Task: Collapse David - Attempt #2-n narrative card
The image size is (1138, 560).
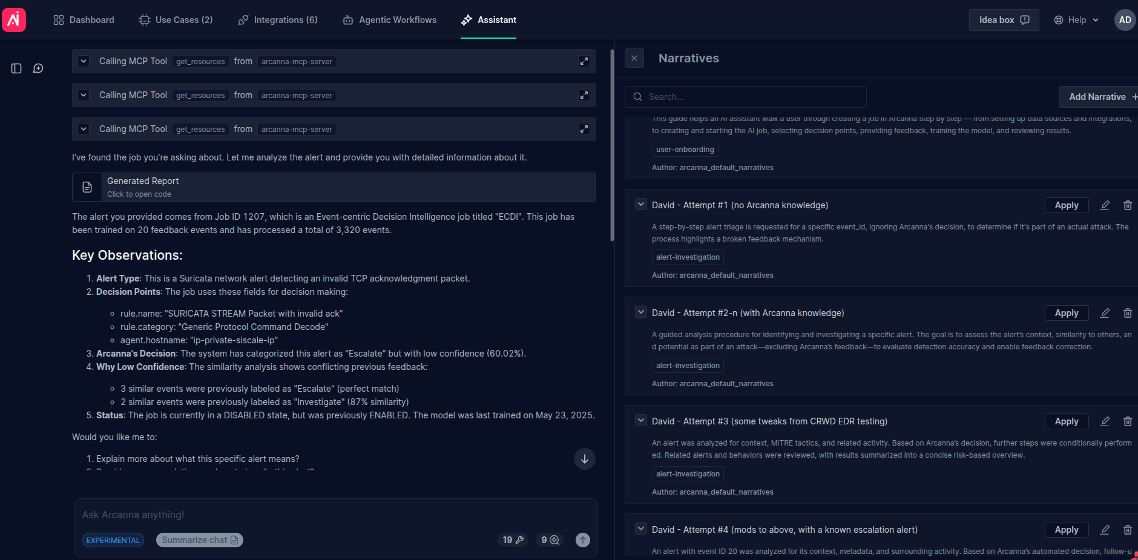Action: tap(640, 312)
